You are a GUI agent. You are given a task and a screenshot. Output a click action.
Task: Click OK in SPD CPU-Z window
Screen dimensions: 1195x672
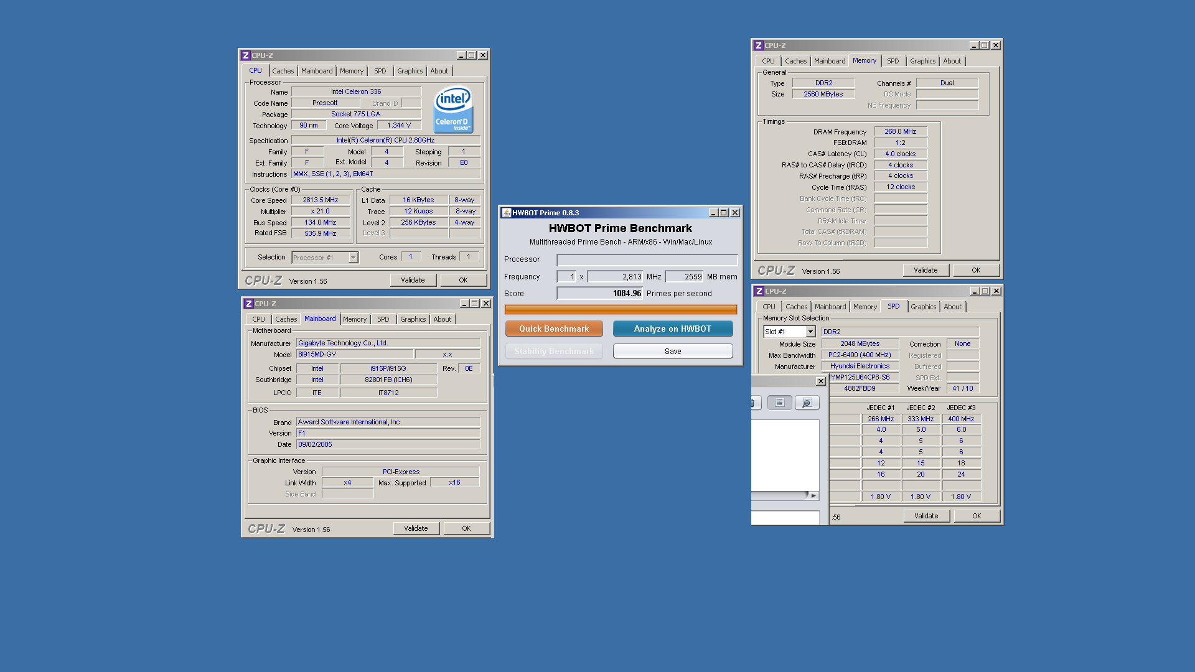(977, 516)
